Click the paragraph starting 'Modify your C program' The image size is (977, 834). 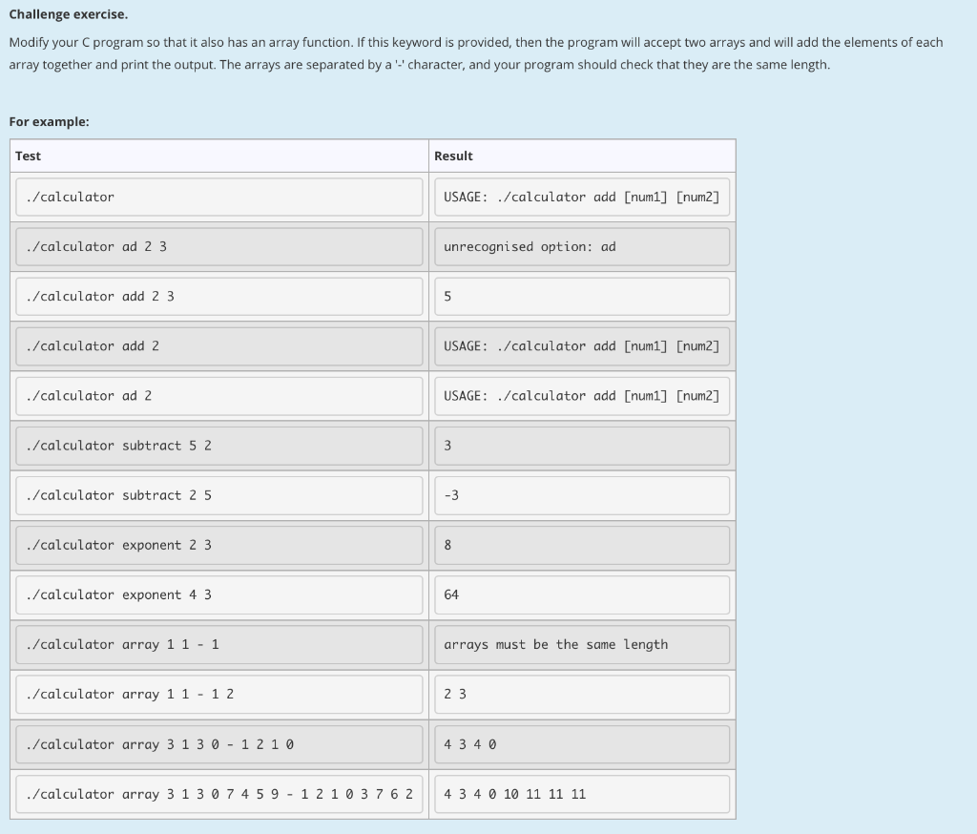tap(476, 53)
